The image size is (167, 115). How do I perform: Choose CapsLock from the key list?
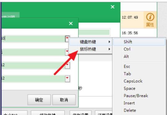pyautogui.click(x=139, y=81)
